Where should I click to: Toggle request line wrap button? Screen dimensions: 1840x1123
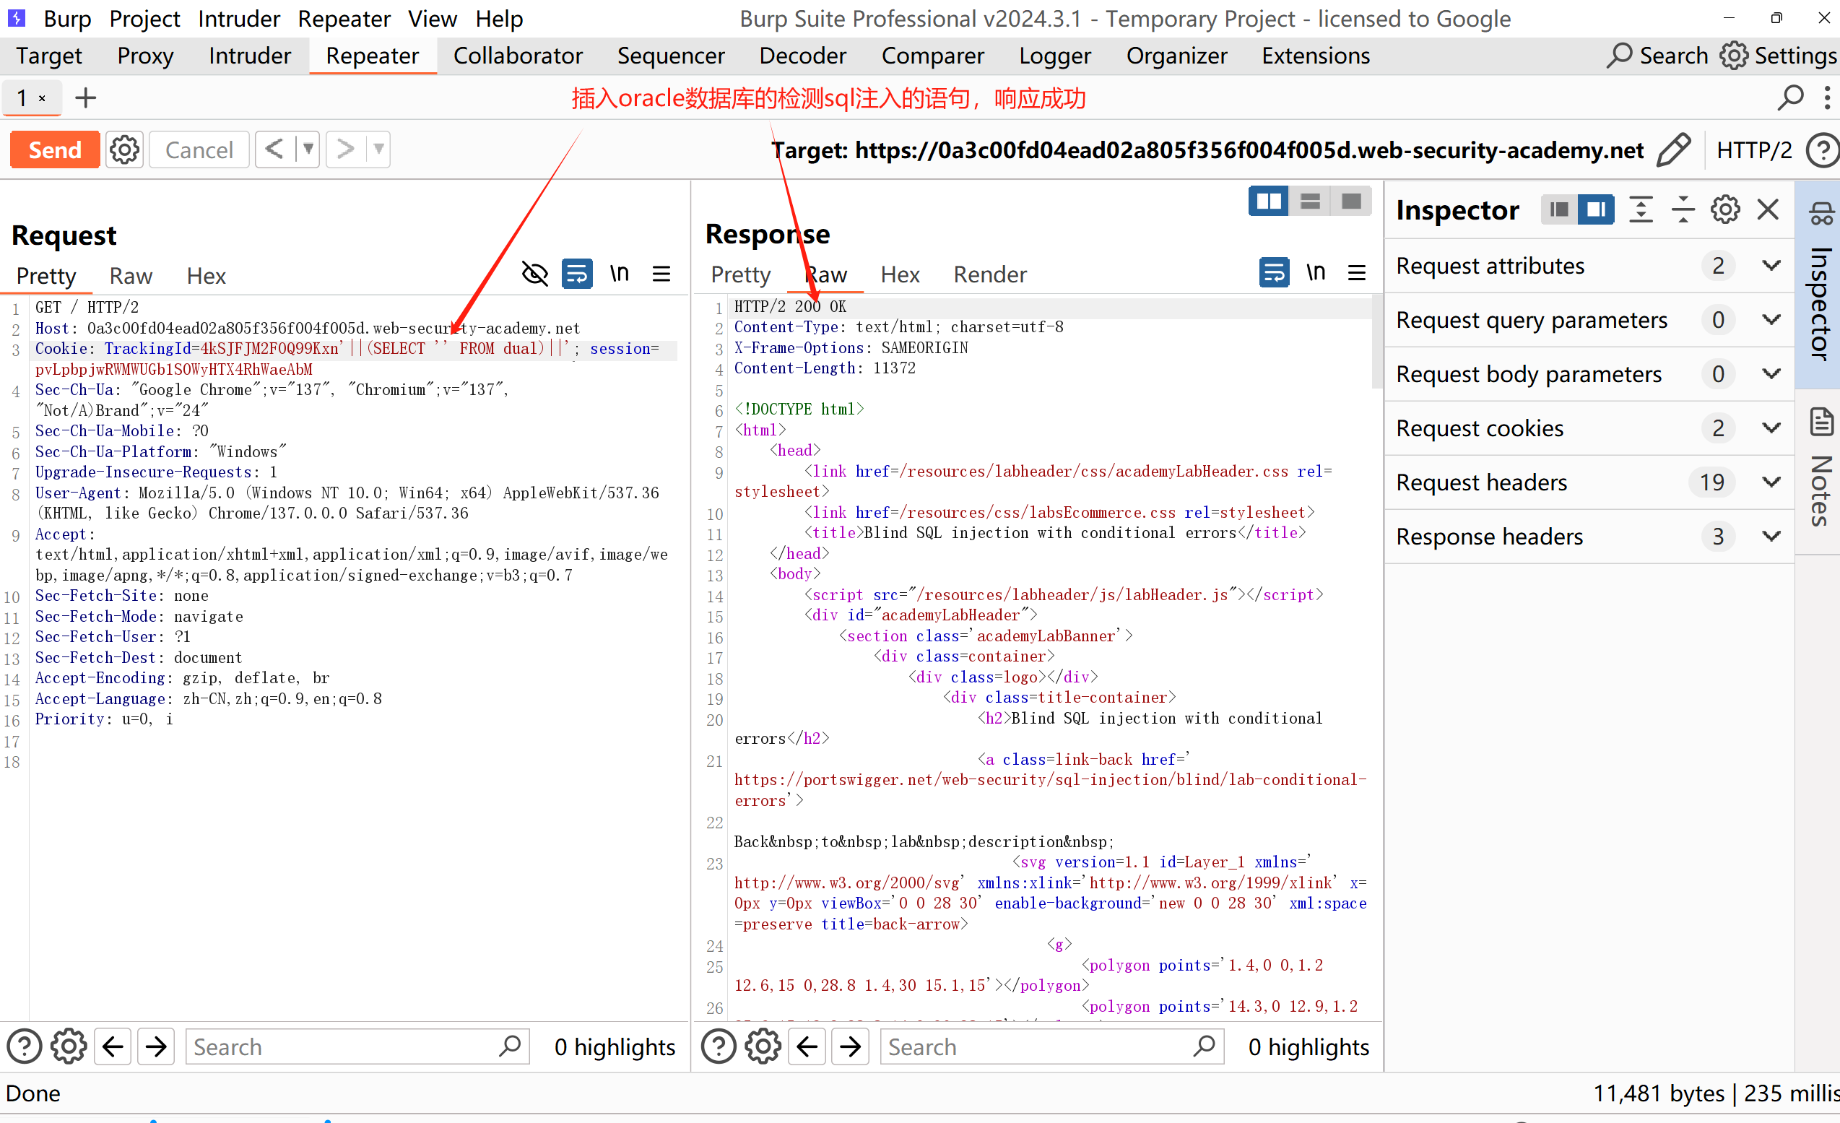(577, 274)
